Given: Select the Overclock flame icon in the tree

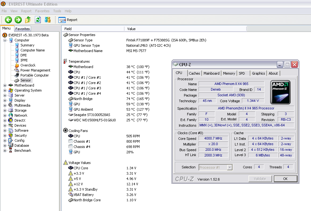Looking at the screenshot, I should point(17,65).
